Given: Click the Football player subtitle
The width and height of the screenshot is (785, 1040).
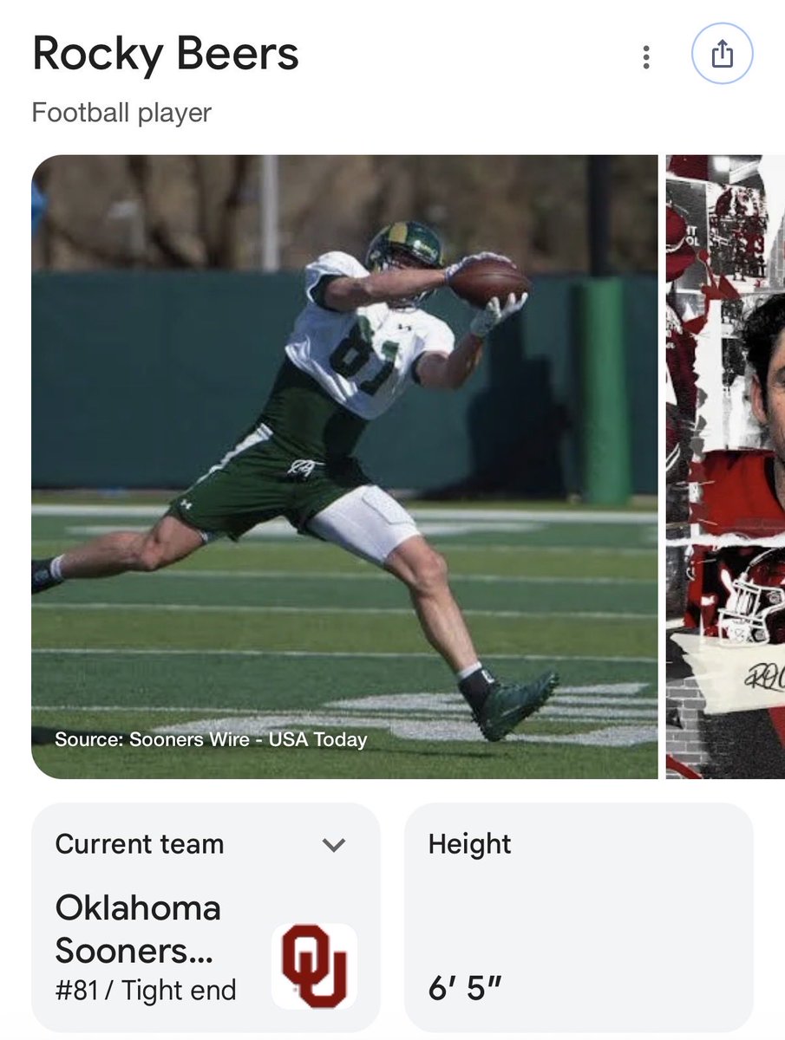Looking at the screenshot, I should pos(121,113).
